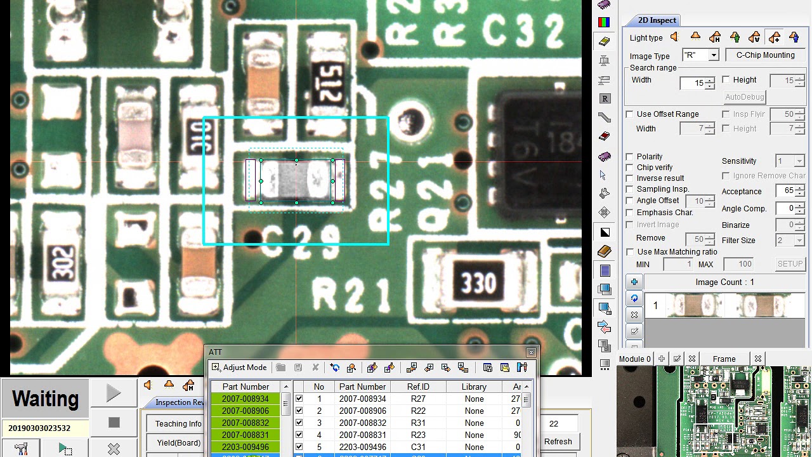This screenshot has height=457, width=812.
Task: Increase Search range Width spinner
Action: [x=709, y=79]
